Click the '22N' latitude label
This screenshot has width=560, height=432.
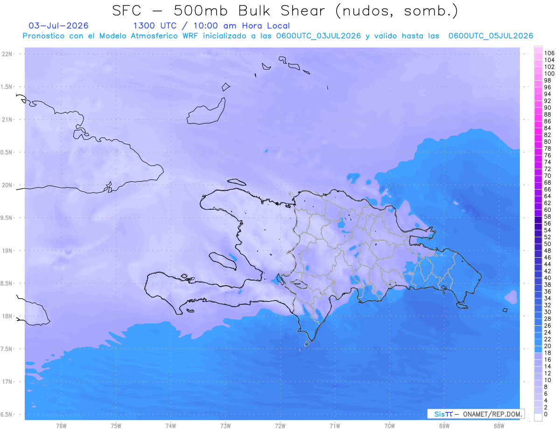(7, 54)
